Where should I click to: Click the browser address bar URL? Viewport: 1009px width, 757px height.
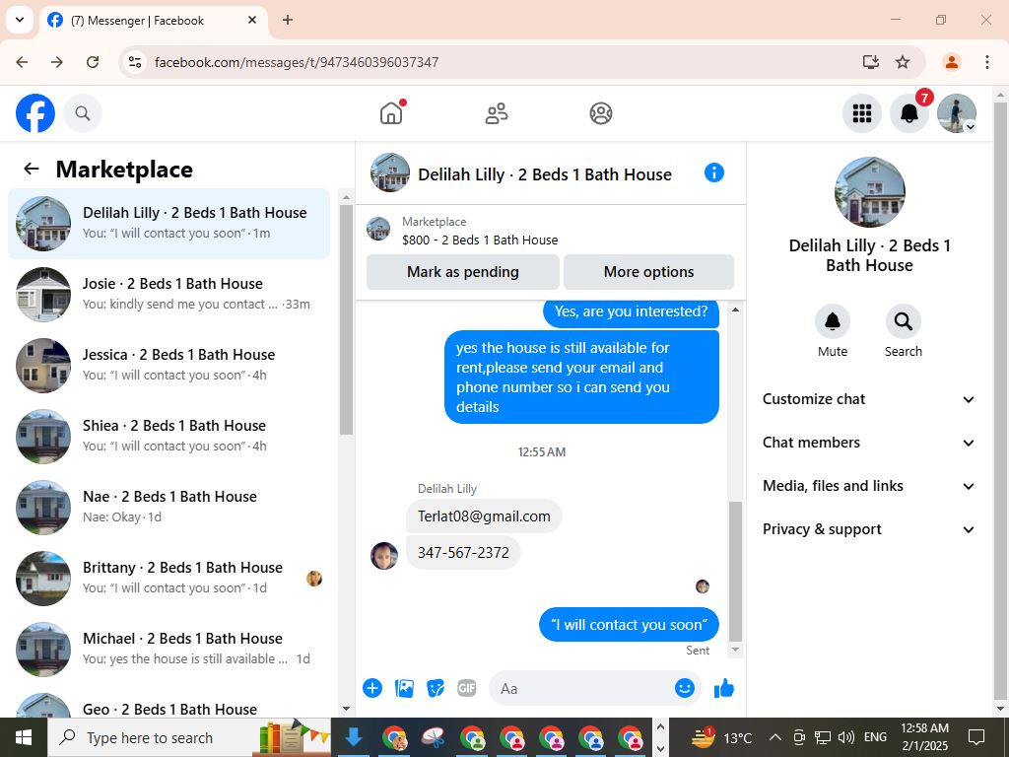pos(297,62)
